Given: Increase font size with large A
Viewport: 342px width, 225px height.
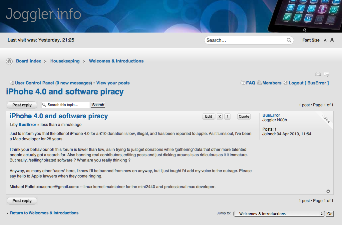Looking at the screenshot, I should (x=332, y=40).
